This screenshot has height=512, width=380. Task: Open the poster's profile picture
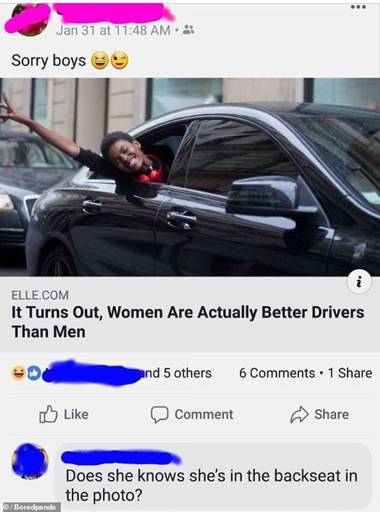tap(27, 20)
